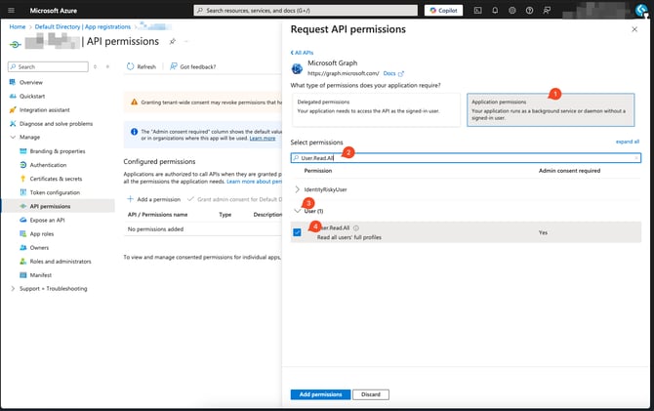Click the permissions search field
Screen dimensions: 654x411
[469, 156]
